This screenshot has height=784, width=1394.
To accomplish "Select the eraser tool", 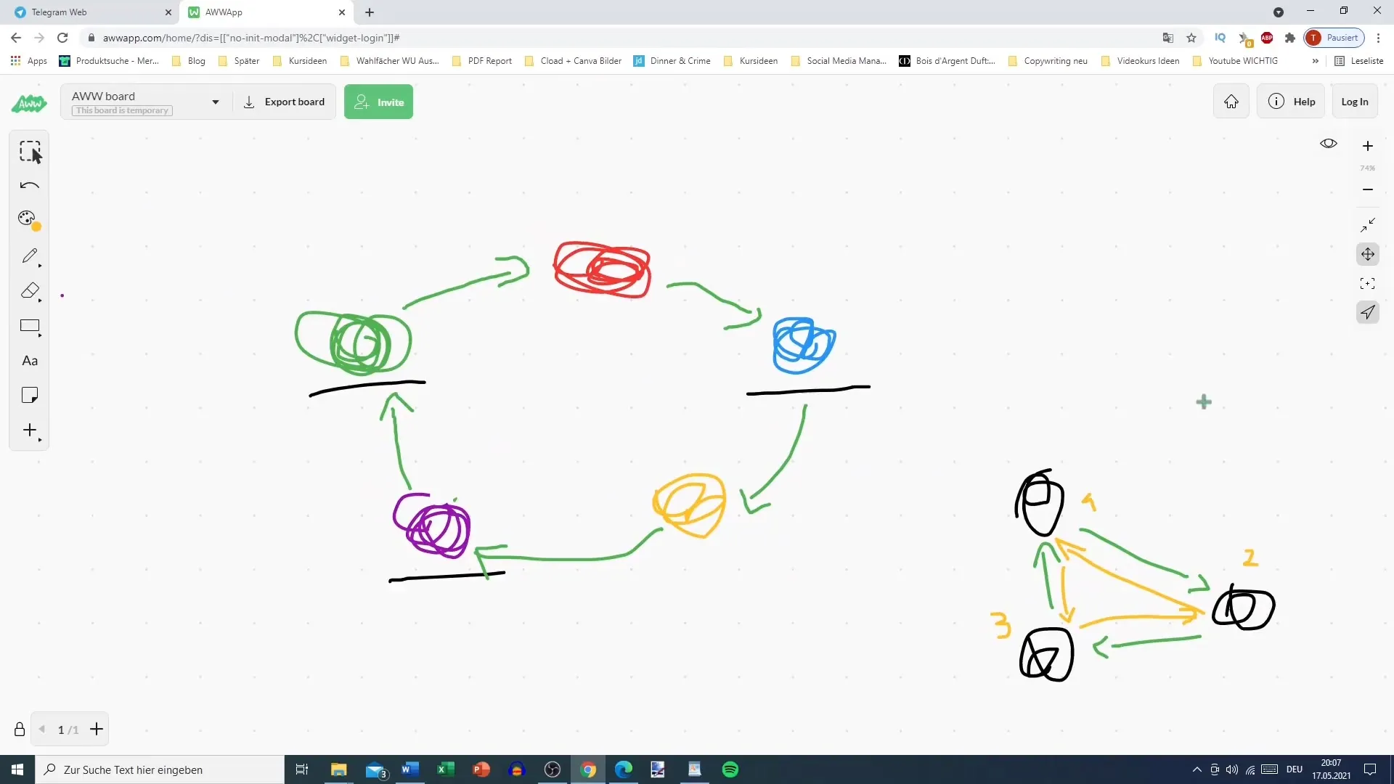I will pos(30,290).
